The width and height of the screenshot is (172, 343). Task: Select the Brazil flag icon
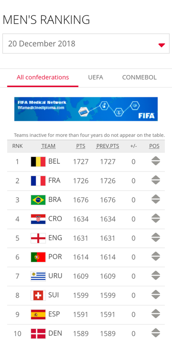coord(38,200)
